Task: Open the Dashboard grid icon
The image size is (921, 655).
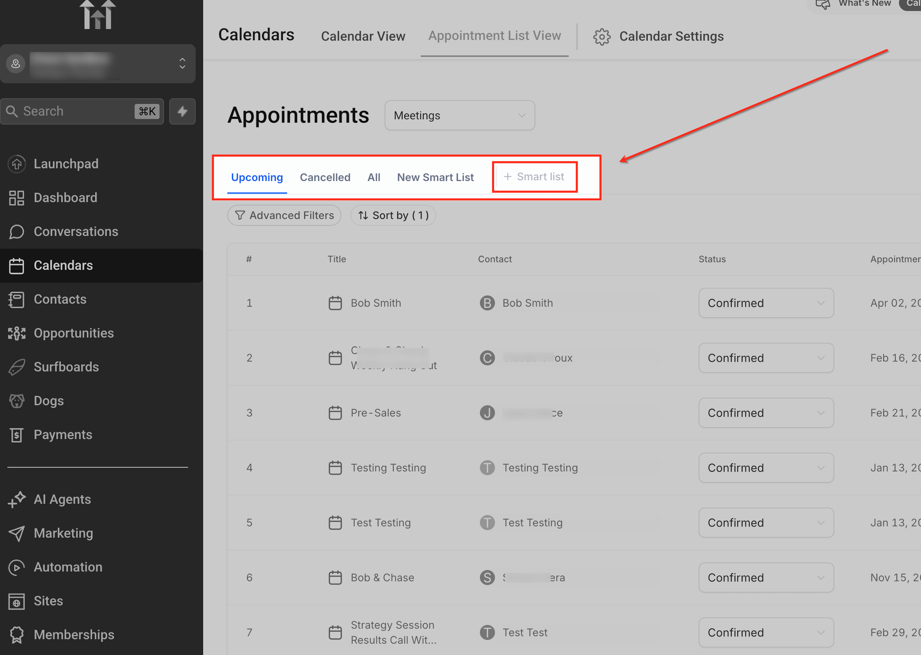Action: point(16,198)
